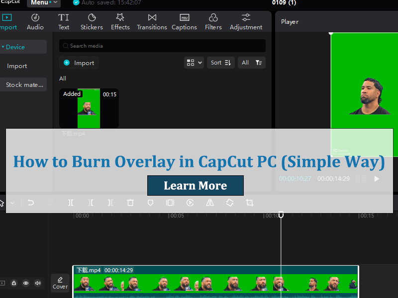Lock the video track with the padlock icon
398x298 pixels.
tap(14, 283)
